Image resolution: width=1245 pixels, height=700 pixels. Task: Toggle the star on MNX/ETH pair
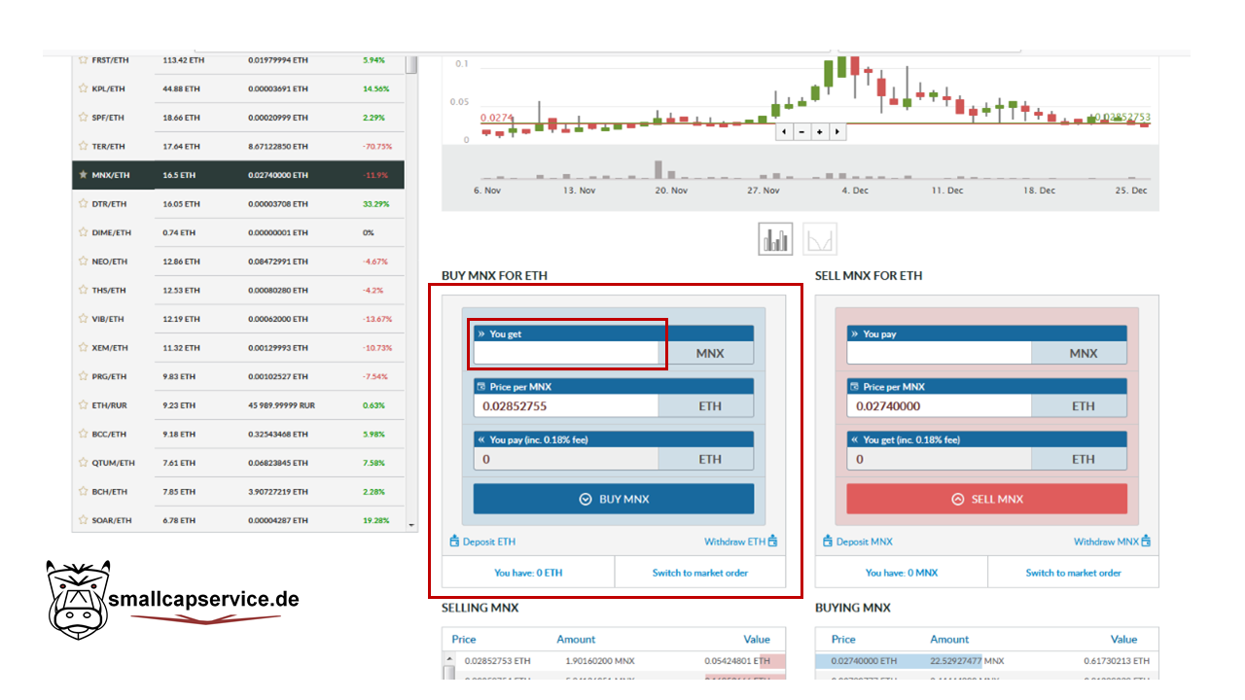(83, 175)
